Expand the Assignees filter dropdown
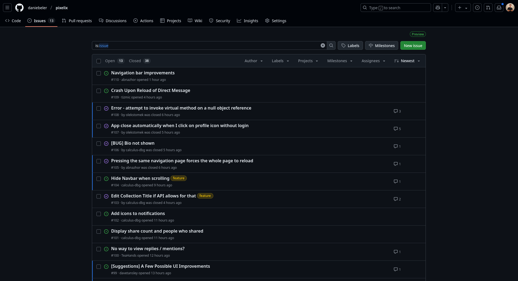This screenshot has width=518, height=281. 373,61
